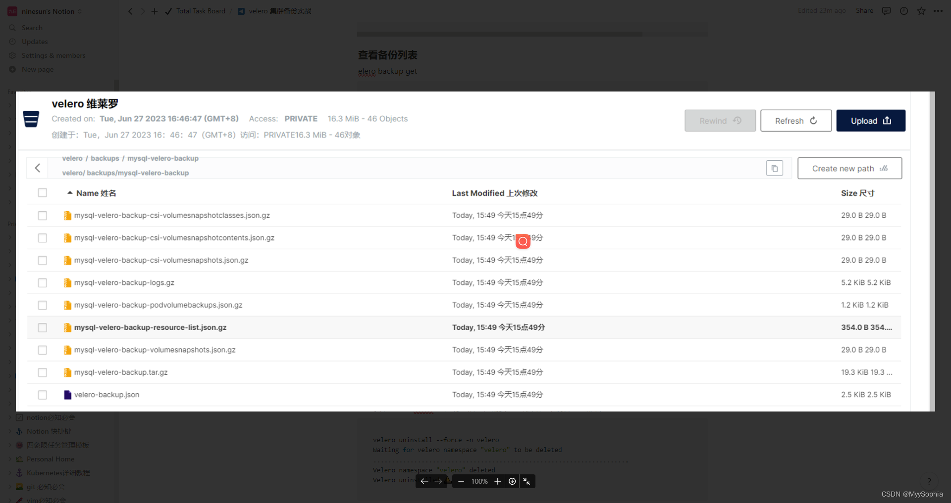Sort by the Size column header

tap(857, 193)
